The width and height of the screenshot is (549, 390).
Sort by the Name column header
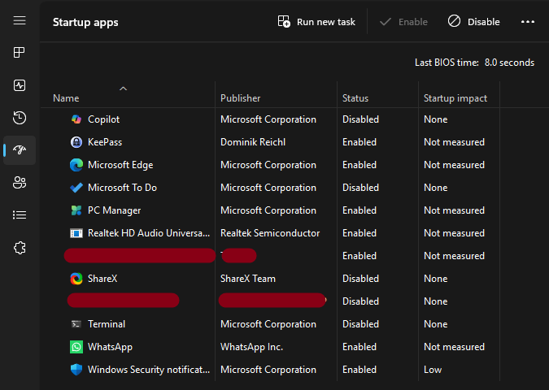pyautogui.click(x=66, y=98)
